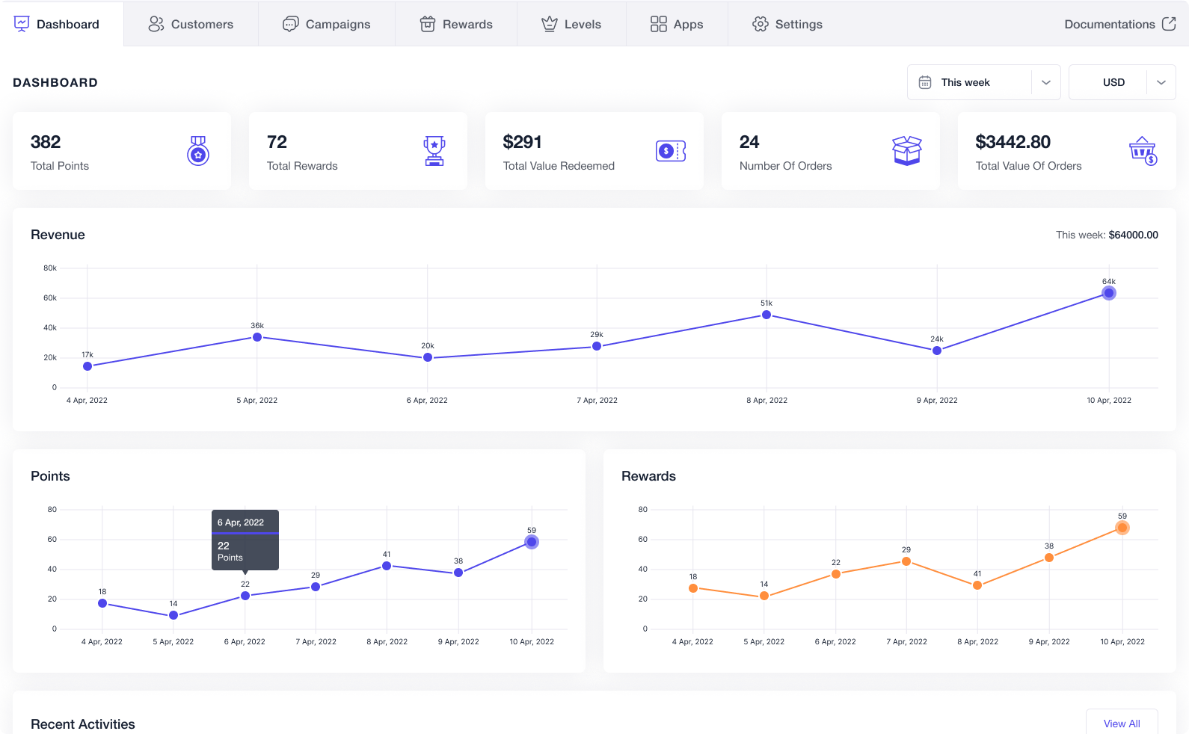Click the Dashboard presentation icon
Screen dimensions: 1189x734
click(x=22, y=24)
